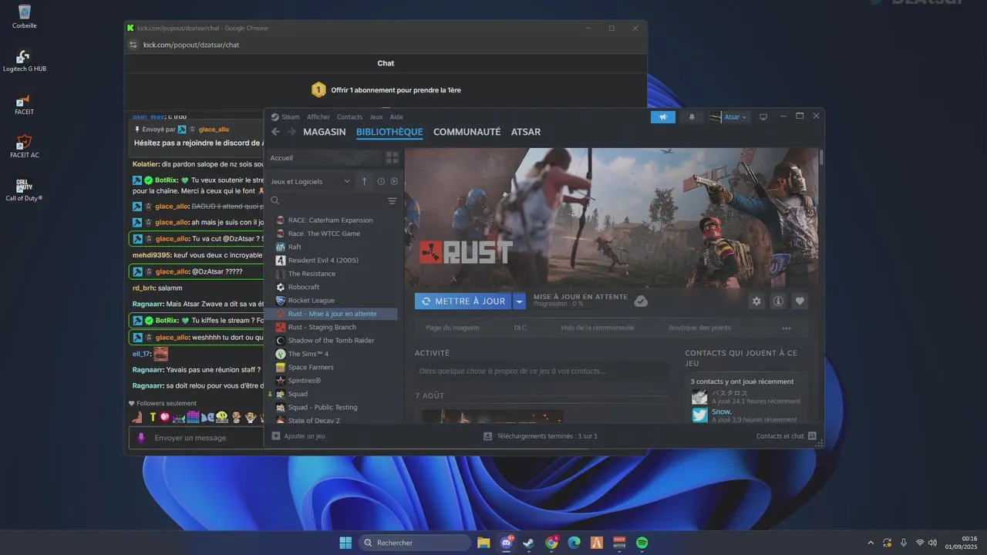
Task: Open the Aide menu
Action: 396,117
